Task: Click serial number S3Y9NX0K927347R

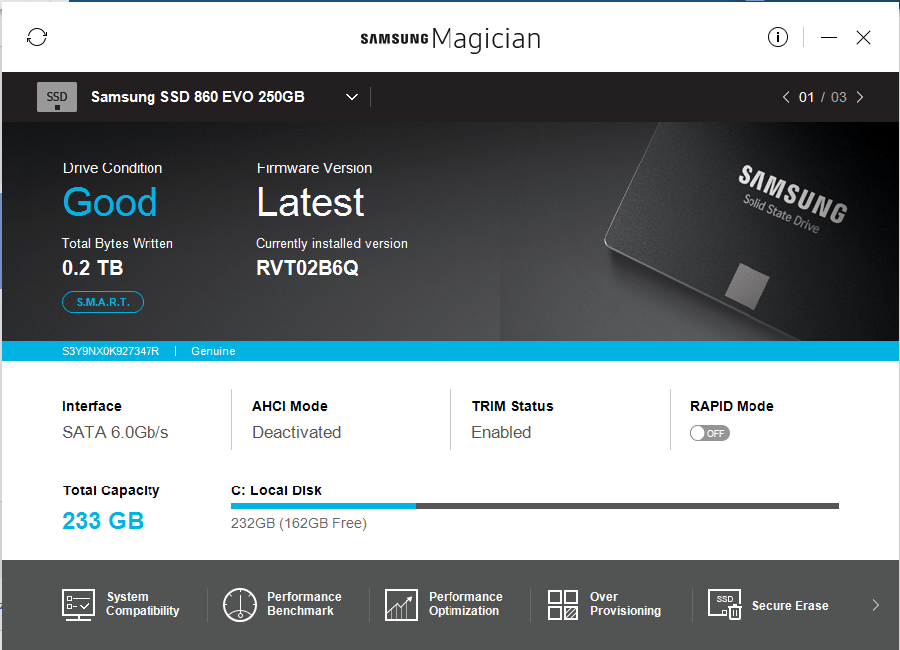Action: (111, 351)
